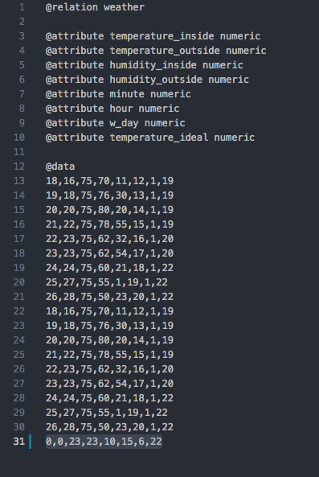Click the '@data' line text
Image resolution: width=319 pixels, height=477 pixels.
click(60, 167)
